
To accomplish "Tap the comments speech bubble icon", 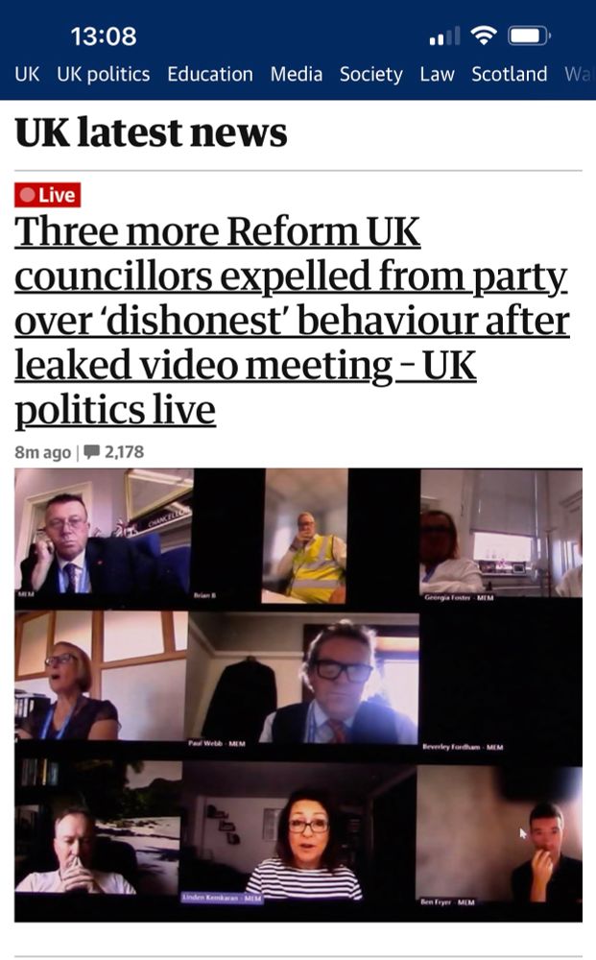I will (x=92, y=452).
